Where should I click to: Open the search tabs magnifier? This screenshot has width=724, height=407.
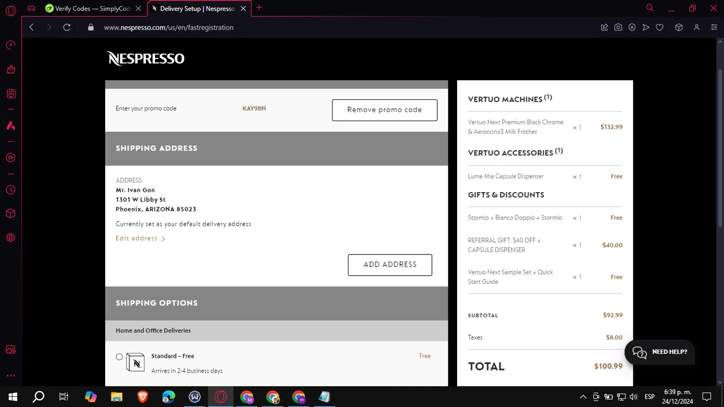click(x=650, y=8)
